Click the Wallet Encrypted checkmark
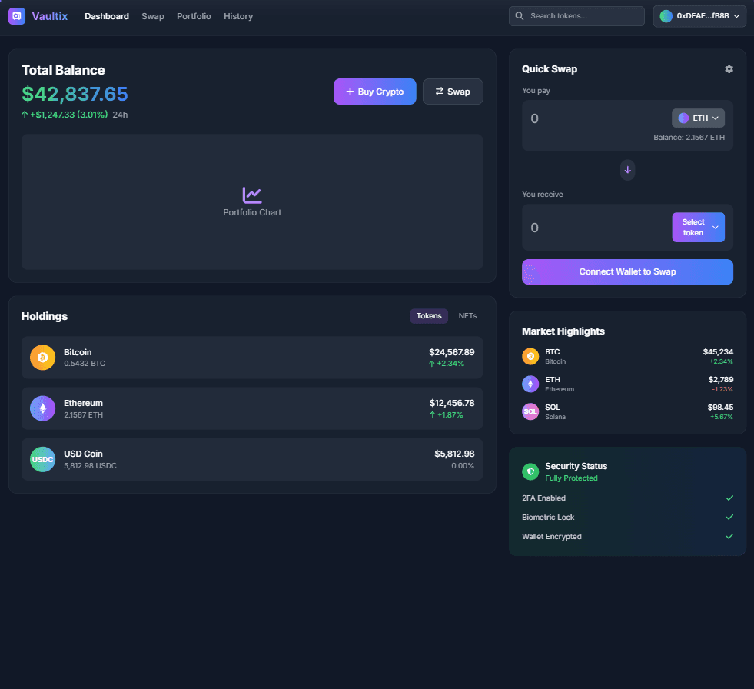This screenshot has width=754, height=689. point(729,537)
